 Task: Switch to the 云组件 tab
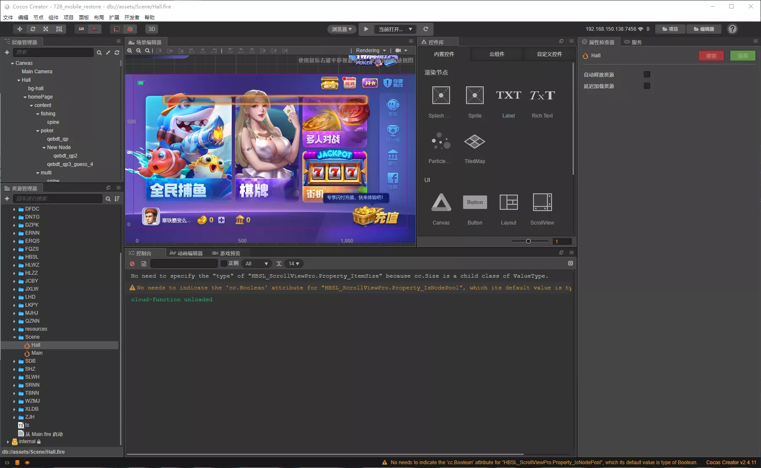[496, 54]
